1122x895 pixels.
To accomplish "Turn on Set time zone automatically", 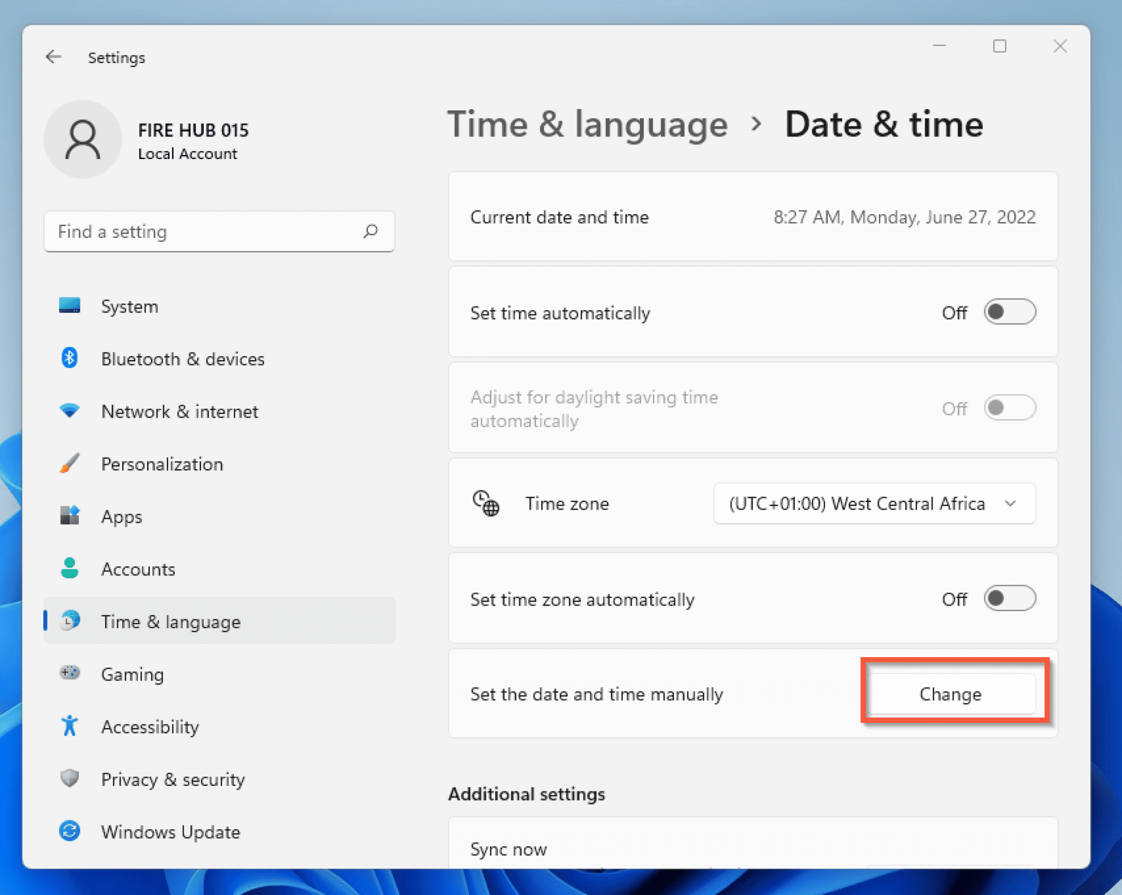I will click(1010, 598).
